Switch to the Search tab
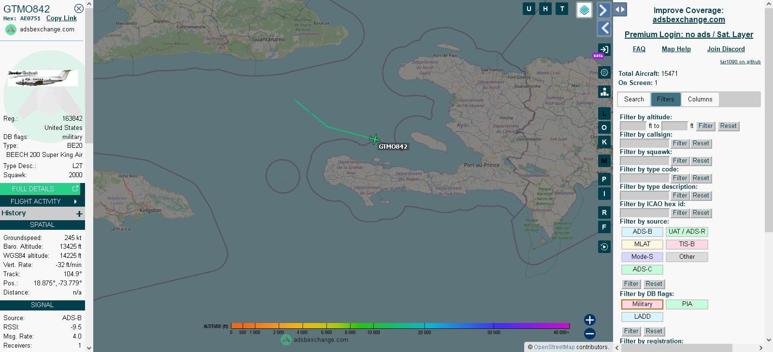The height and width of the screenshot is (352, 773). point(634,99)
